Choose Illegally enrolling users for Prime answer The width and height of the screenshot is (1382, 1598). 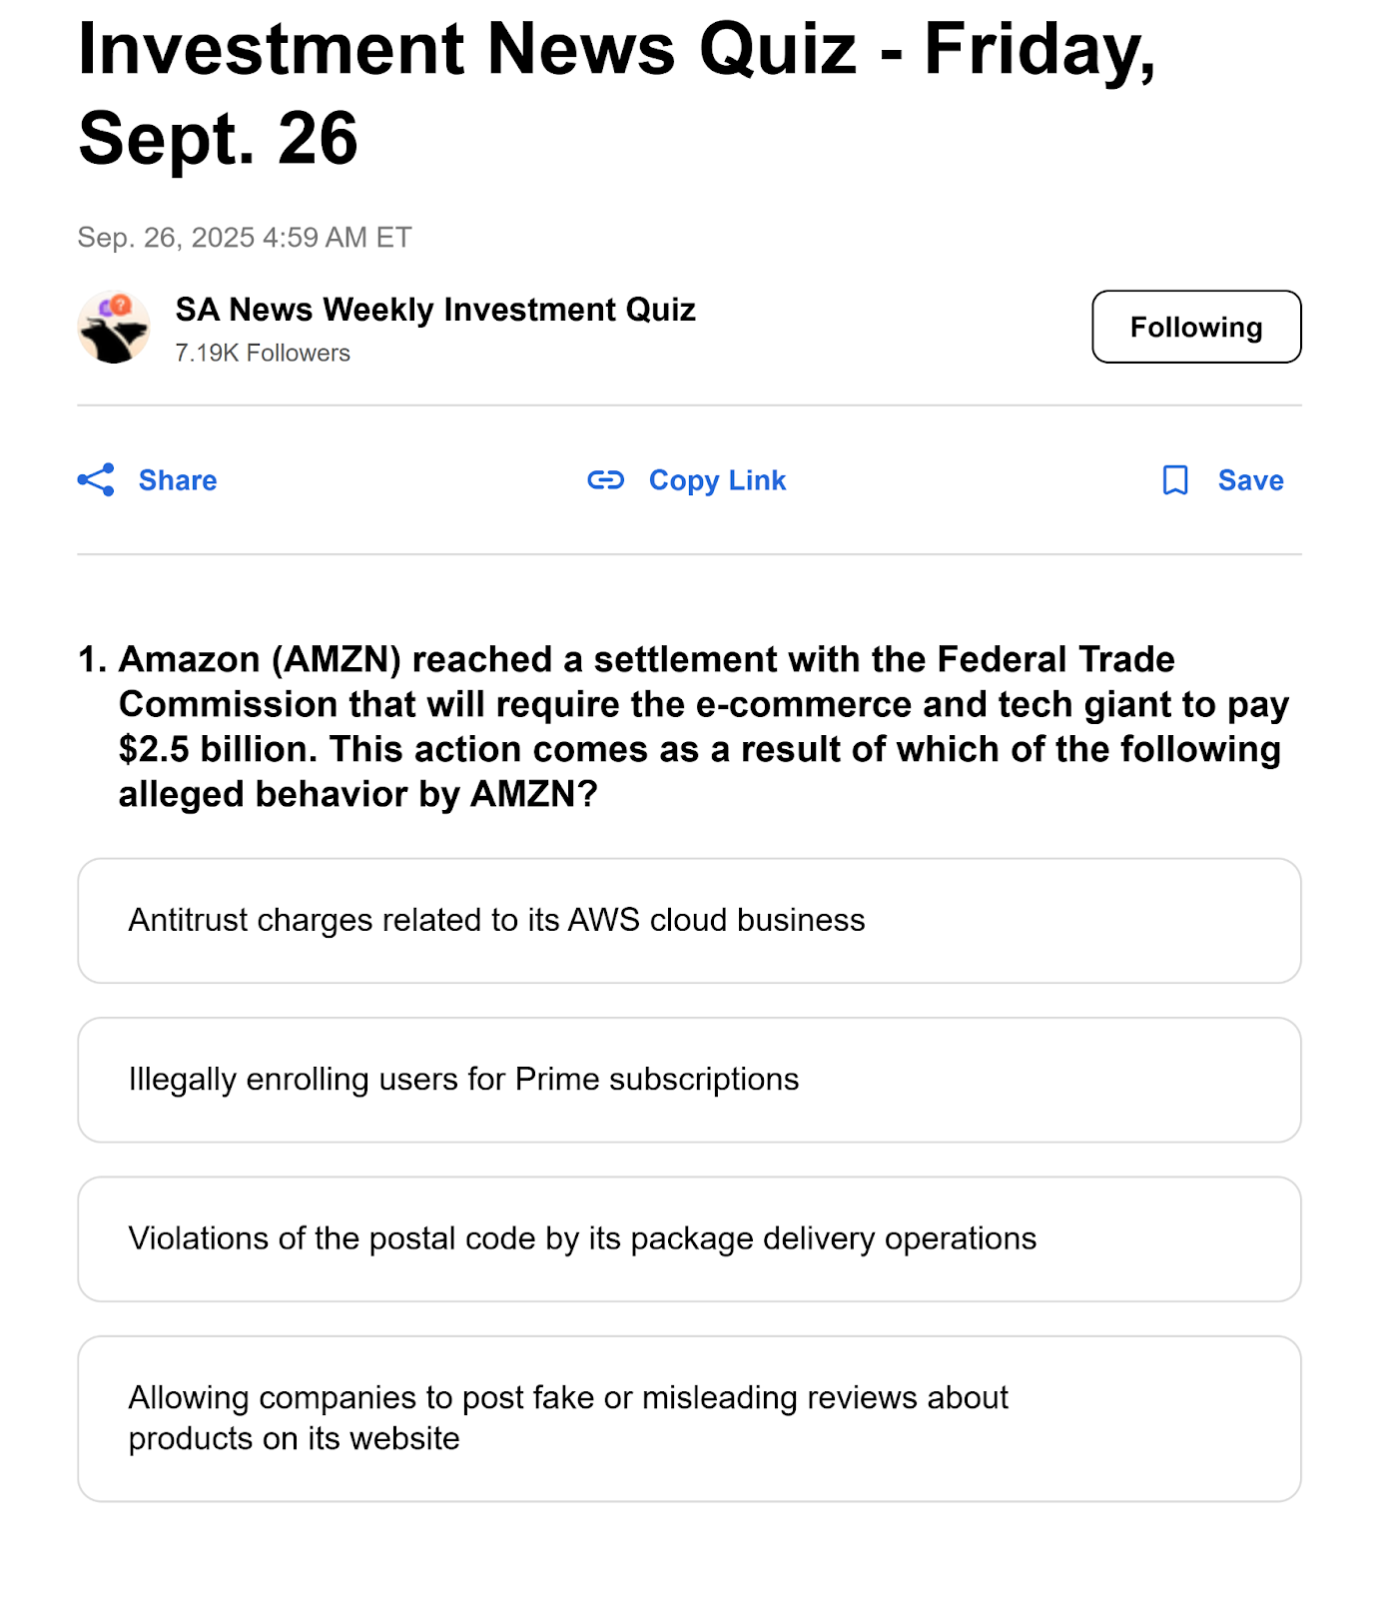click(x=689, y=1080)
